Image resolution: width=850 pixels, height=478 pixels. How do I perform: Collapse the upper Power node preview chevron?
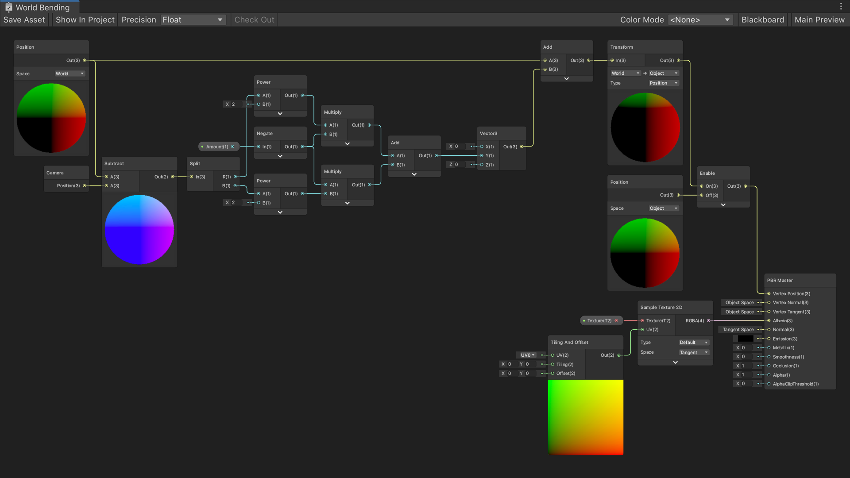[280, 114]
